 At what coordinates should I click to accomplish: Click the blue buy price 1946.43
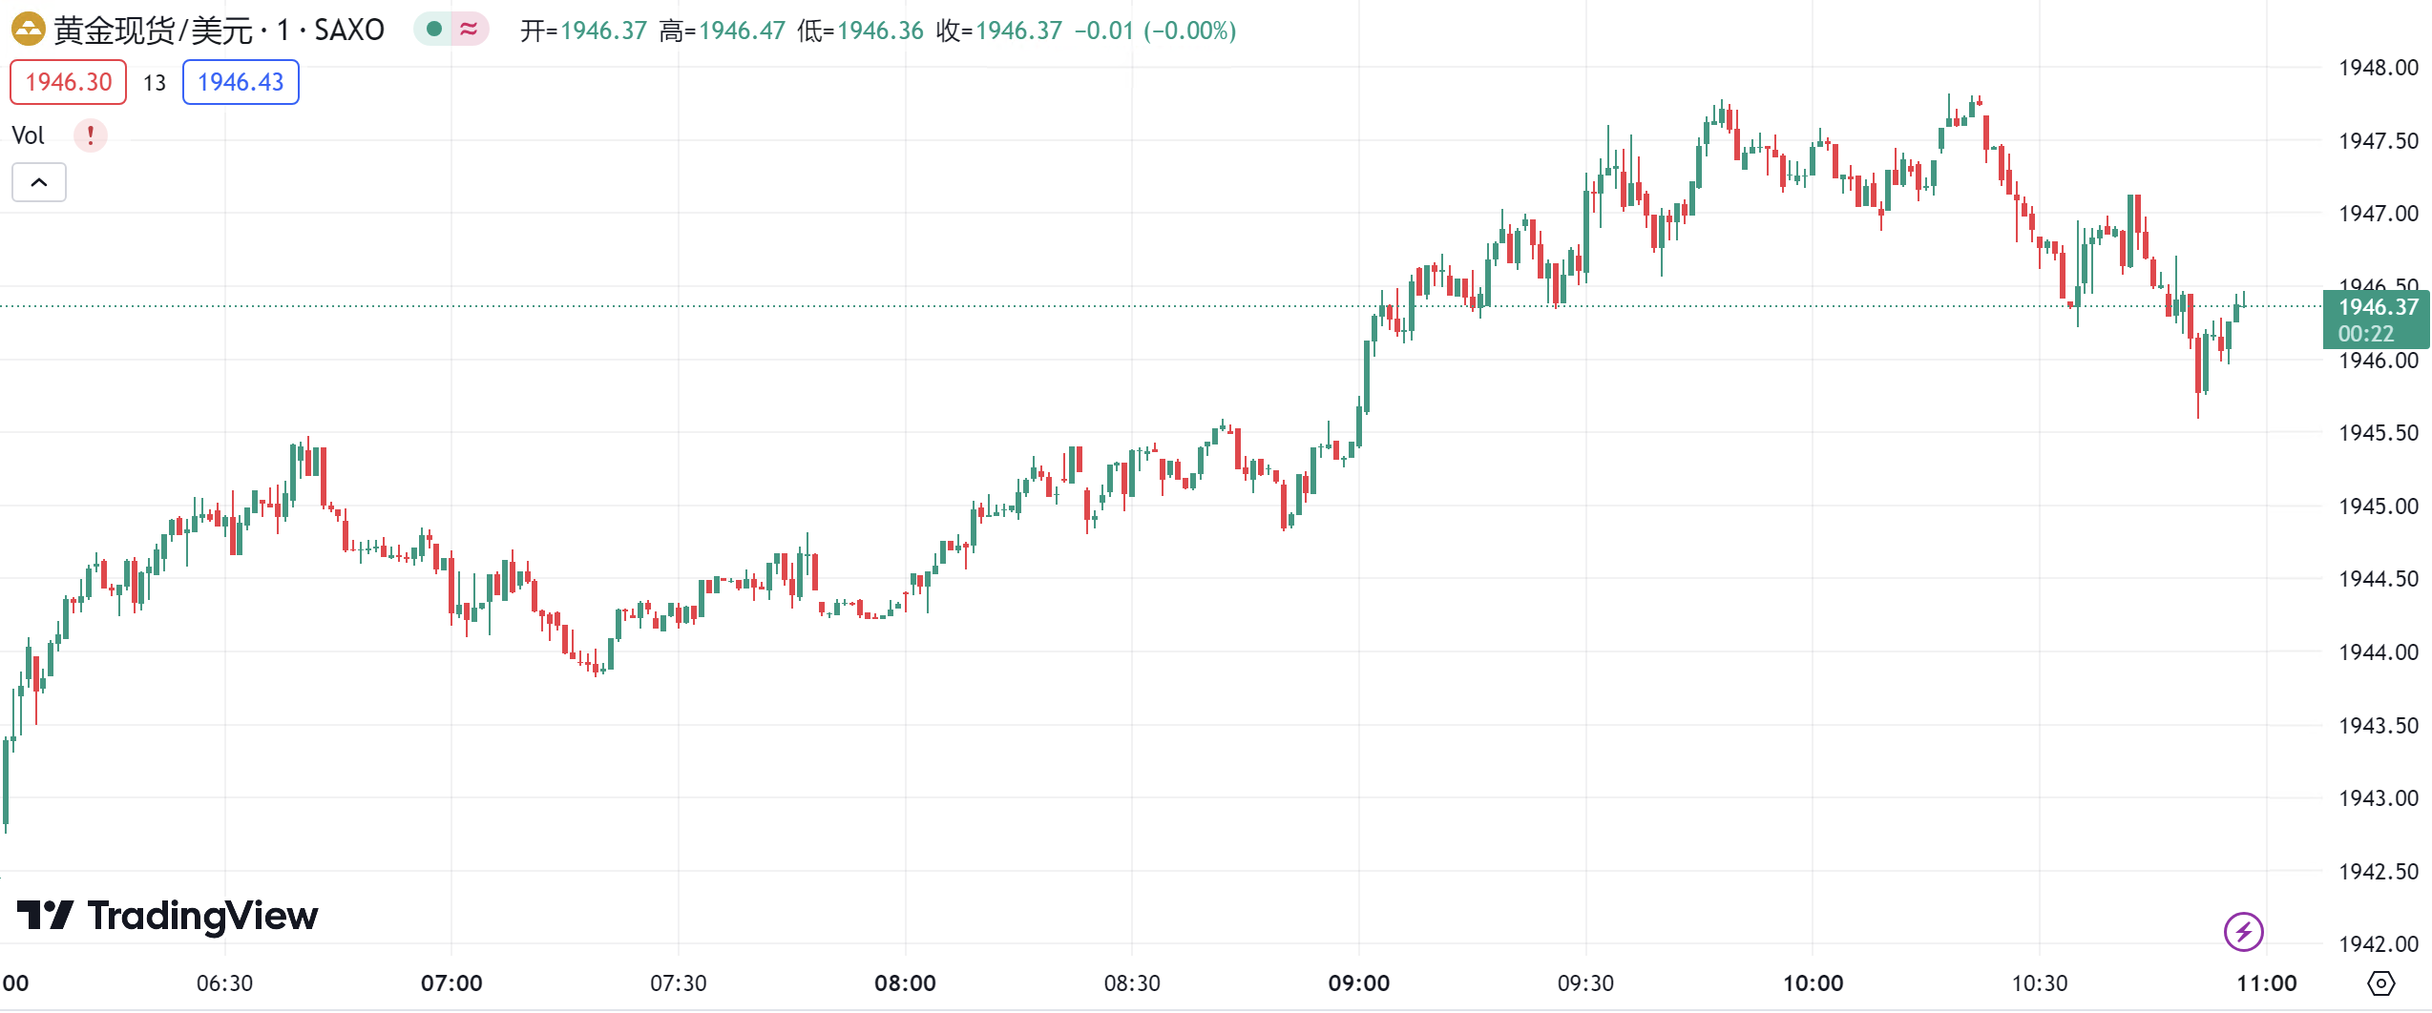(241, 82)
